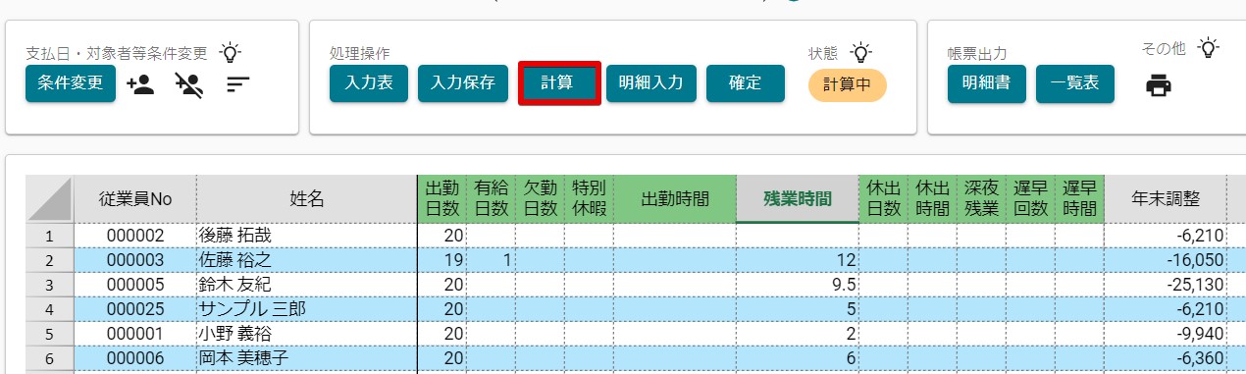Image resolution: width=1246 pixels, height=374 pixels.
Task: Open 明細入力 detail entry
Action: (651, 83)
